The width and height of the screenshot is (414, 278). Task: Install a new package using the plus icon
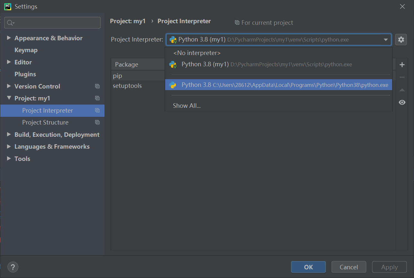[402, 64]
